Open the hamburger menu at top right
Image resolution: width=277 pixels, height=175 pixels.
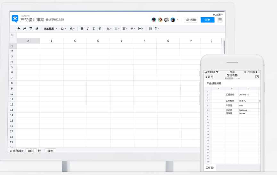[x=220, y=20]
